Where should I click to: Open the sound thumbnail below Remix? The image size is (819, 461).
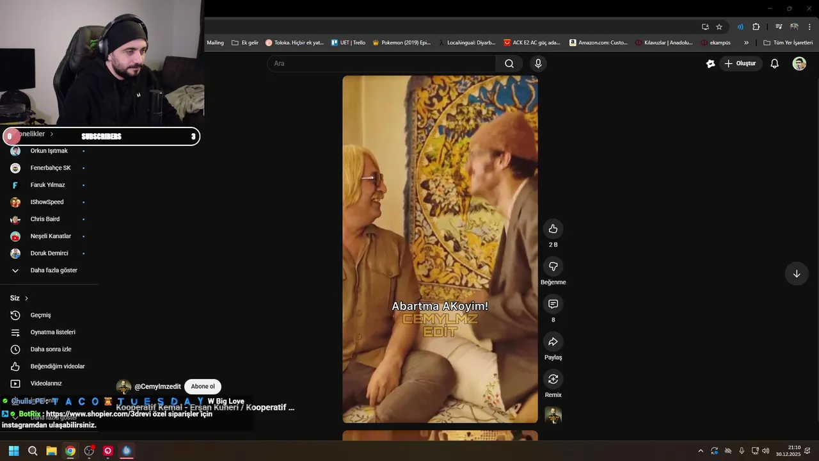click(x=553, y=415)
